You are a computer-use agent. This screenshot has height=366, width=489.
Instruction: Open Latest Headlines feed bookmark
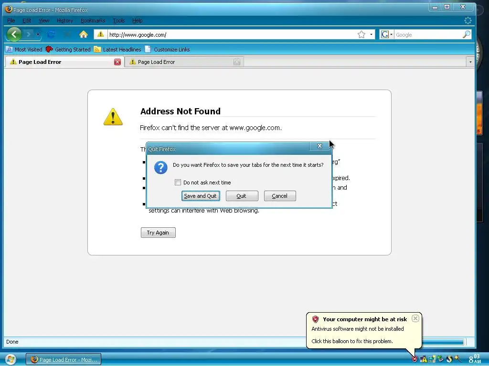point(117,50)
